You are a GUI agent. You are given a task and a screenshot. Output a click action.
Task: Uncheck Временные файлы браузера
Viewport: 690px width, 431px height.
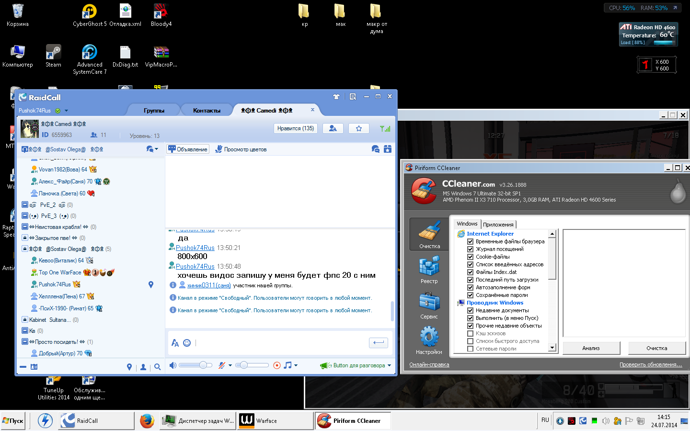click(471, 241)
